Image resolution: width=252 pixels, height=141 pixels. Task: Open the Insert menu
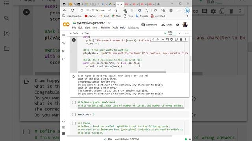click(95, 27)
